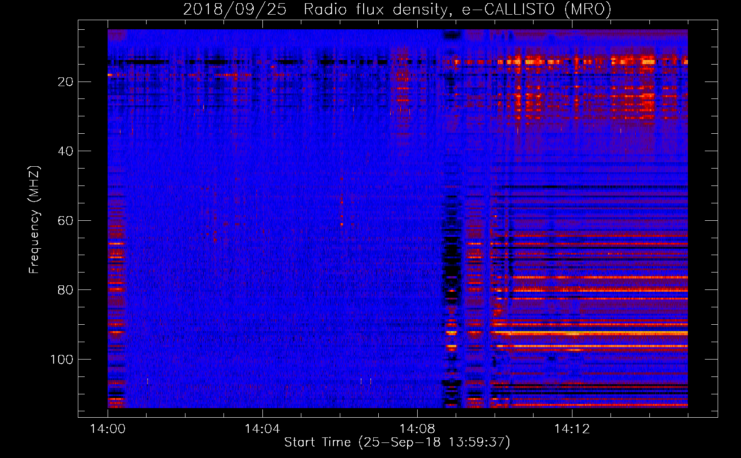Click the "14:00" time tick label
The height and width of the screenshot is (458, 741).
coord(108,429)
